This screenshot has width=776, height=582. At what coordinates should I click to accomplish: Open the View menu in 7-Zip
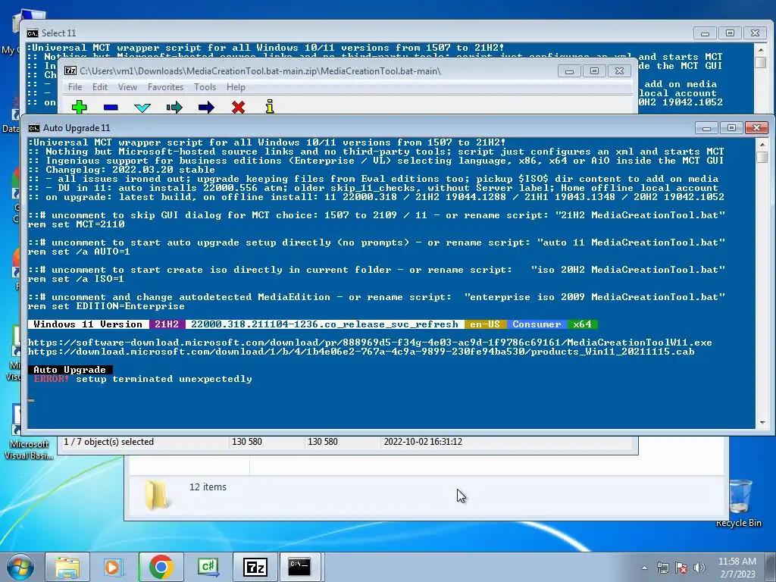(x=127, y=87)
